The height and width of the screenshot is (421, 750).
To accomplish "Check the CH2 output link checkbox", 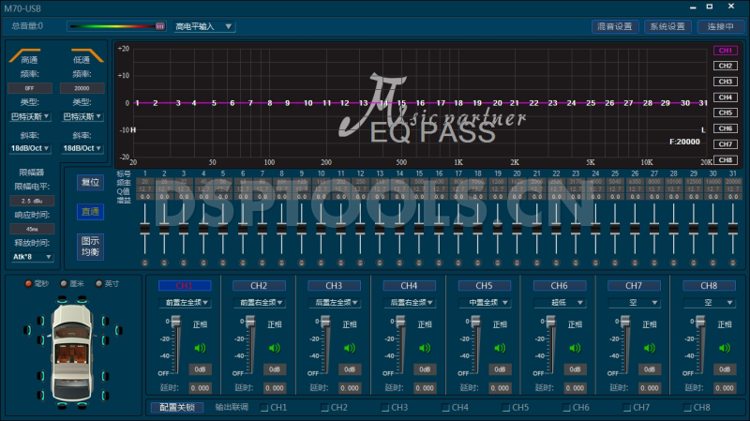I will coord(324,408).
